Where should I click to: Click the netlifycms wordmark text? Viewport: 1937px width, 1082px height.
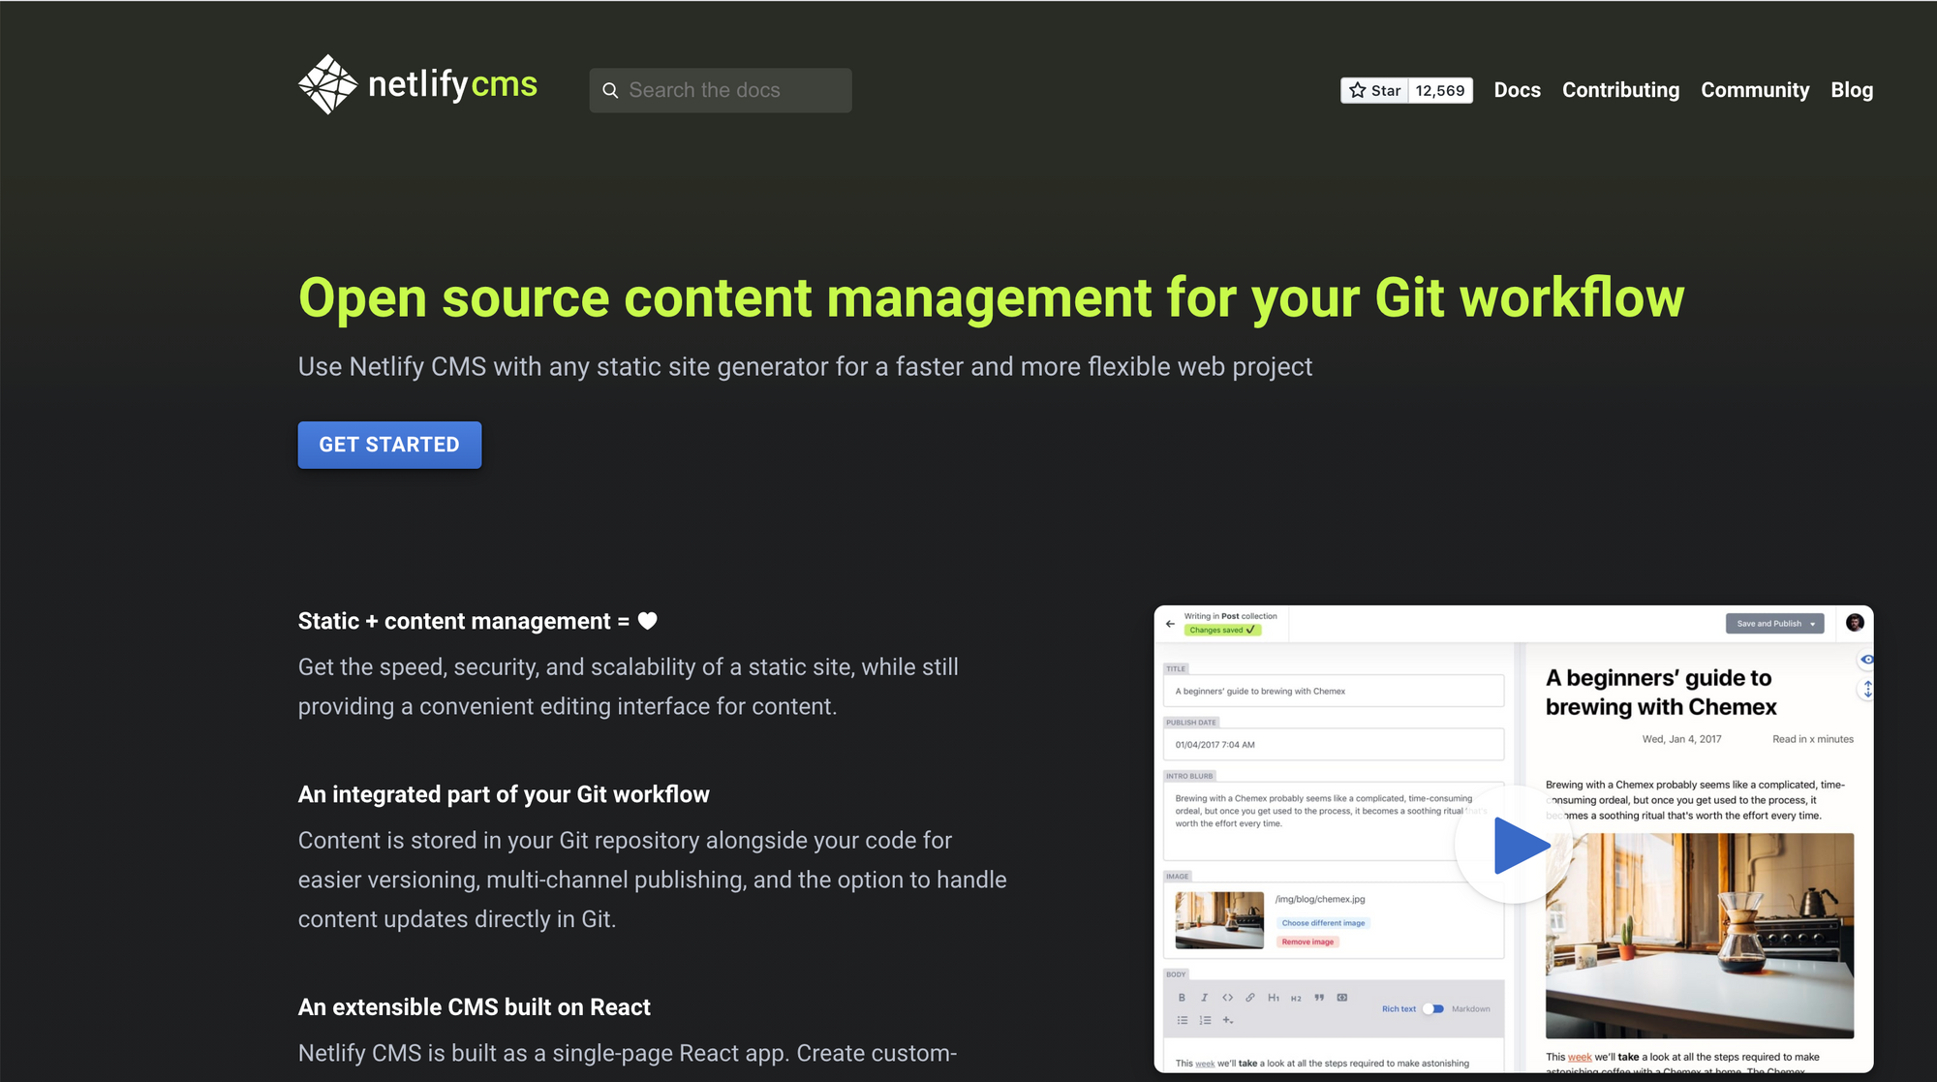[452, 84]
